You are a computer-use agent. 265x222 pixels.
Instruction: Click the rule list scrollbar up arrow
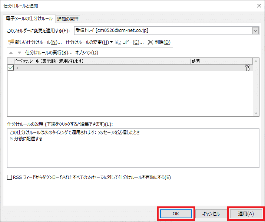[x=256, y=61]
